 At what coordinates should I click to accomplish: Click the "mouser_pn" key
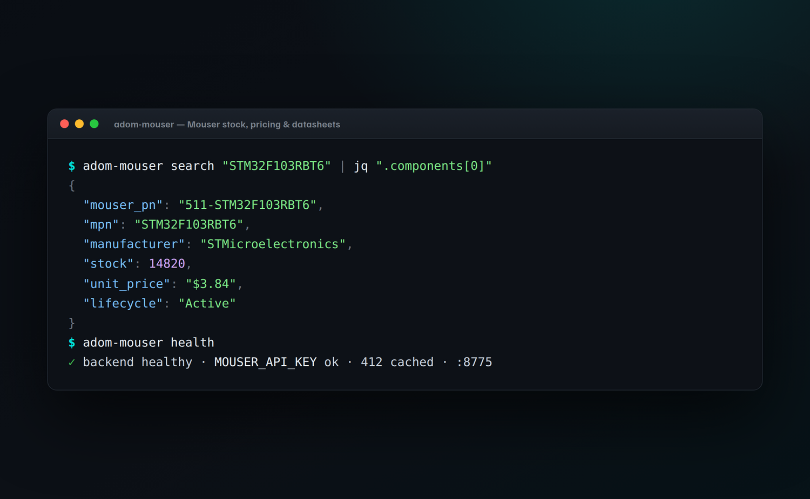[123, 206]
